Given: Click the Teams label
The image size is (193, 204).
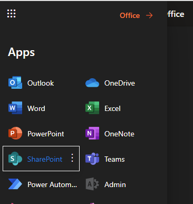Looking at the screenshot, I should (x=114, y=159).
